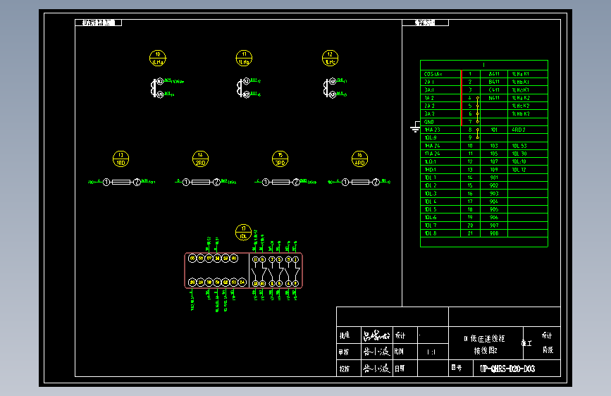Select the yellow tag circle labeled 17 1DL
Image resolution: width=611 pixels, height=396 pixels.
(x=244, y=233)
